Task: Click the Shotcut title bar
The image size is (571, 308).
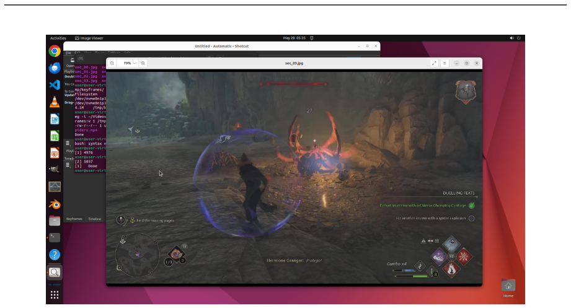Action: 221,46
